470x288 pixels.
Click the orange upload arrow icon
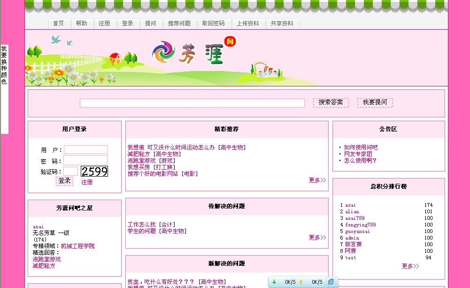click(x=301, y=282)
